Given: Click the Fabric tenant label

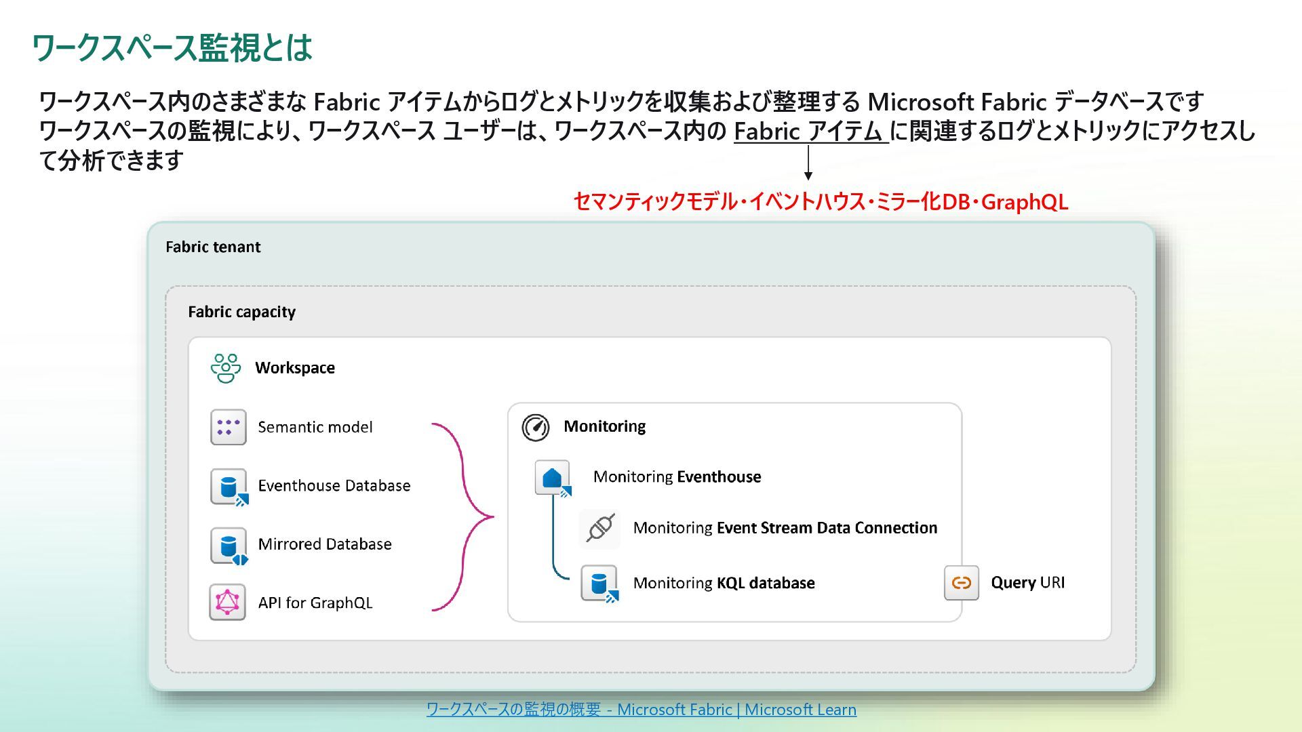Looking at the screenshot, I should [x=213, y=247].
